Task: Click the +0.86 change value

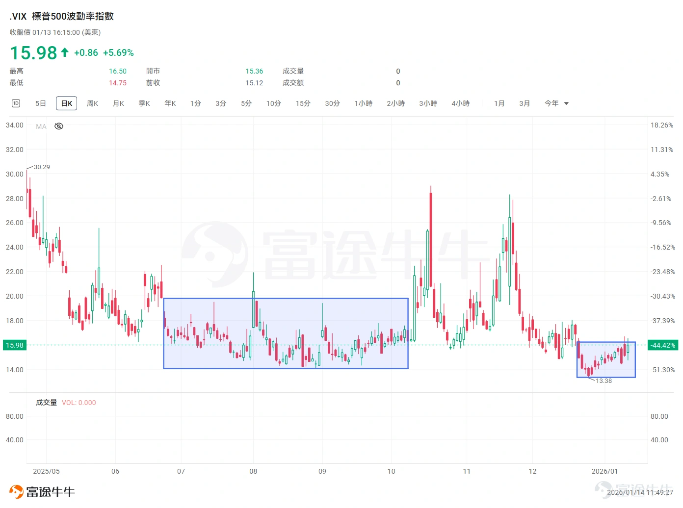Action: (86, 52)
